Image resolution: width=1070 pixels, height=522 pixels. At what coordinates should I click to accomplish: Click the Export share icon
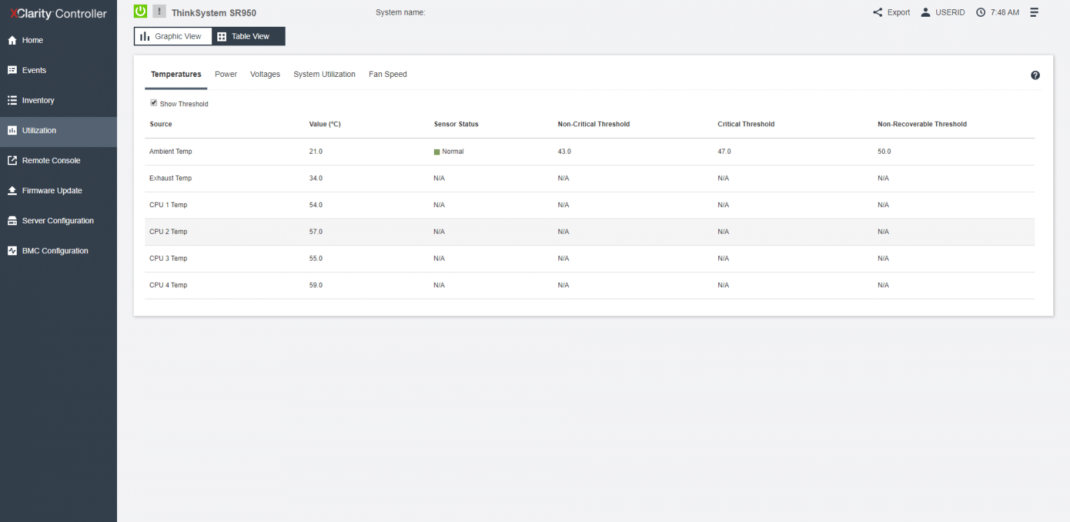coord(877,12)
